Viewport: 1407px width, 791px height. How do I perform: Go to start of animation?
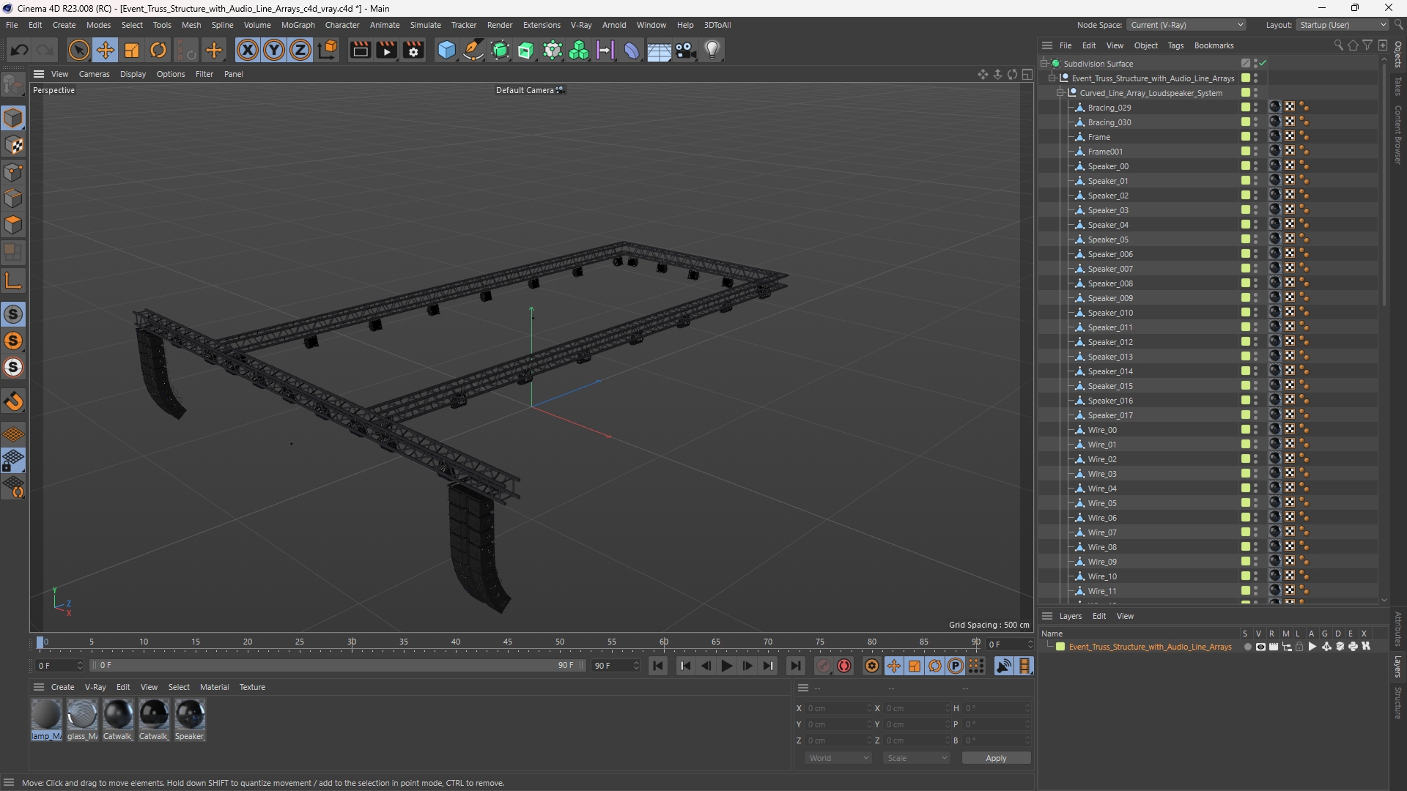click(658, 666)
